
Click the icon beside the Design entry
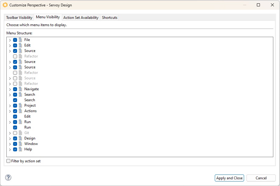pos(20,138)
